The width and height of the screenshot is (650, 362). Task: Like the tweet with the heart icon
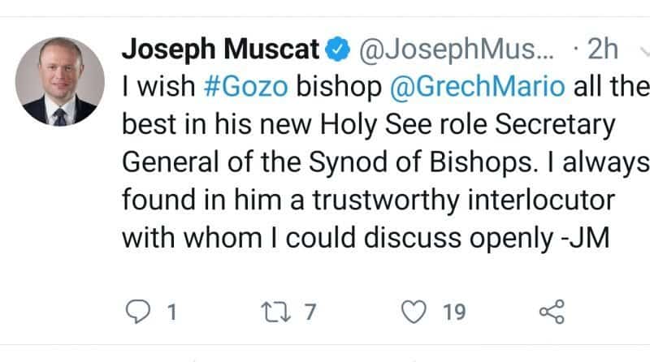click(x=415, y=312)
